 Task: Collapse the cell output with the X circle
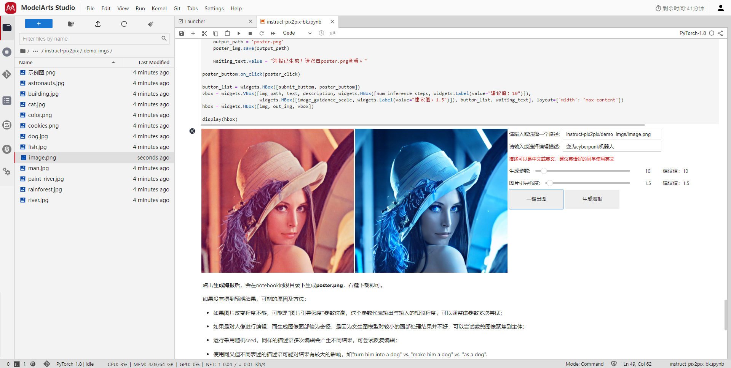192,131
